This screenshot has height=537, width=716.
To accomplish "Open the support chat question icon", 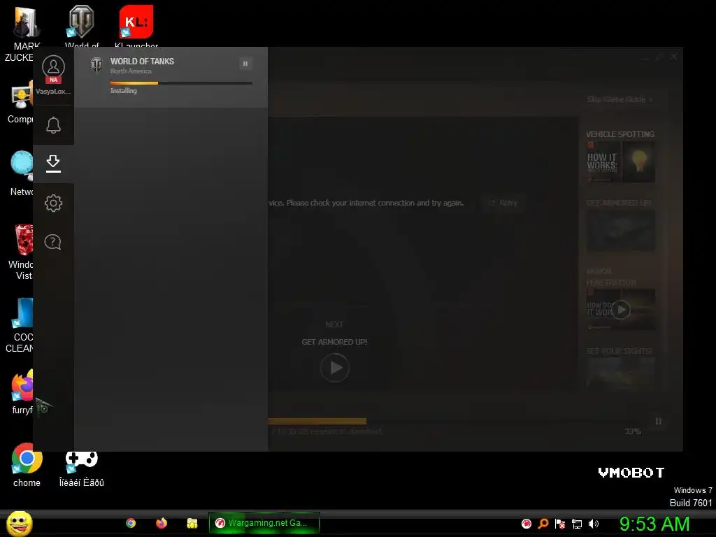I will [53, 242].
